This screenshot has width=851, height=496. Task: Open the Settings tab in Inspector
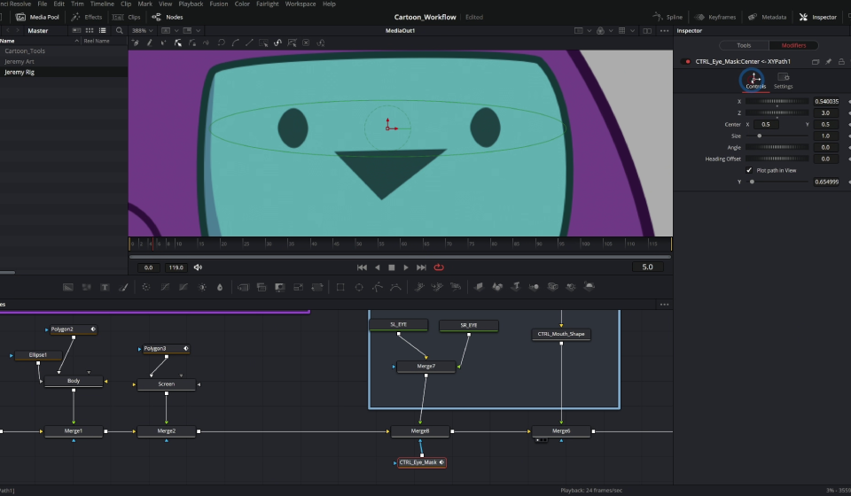(x=784, y=81)
